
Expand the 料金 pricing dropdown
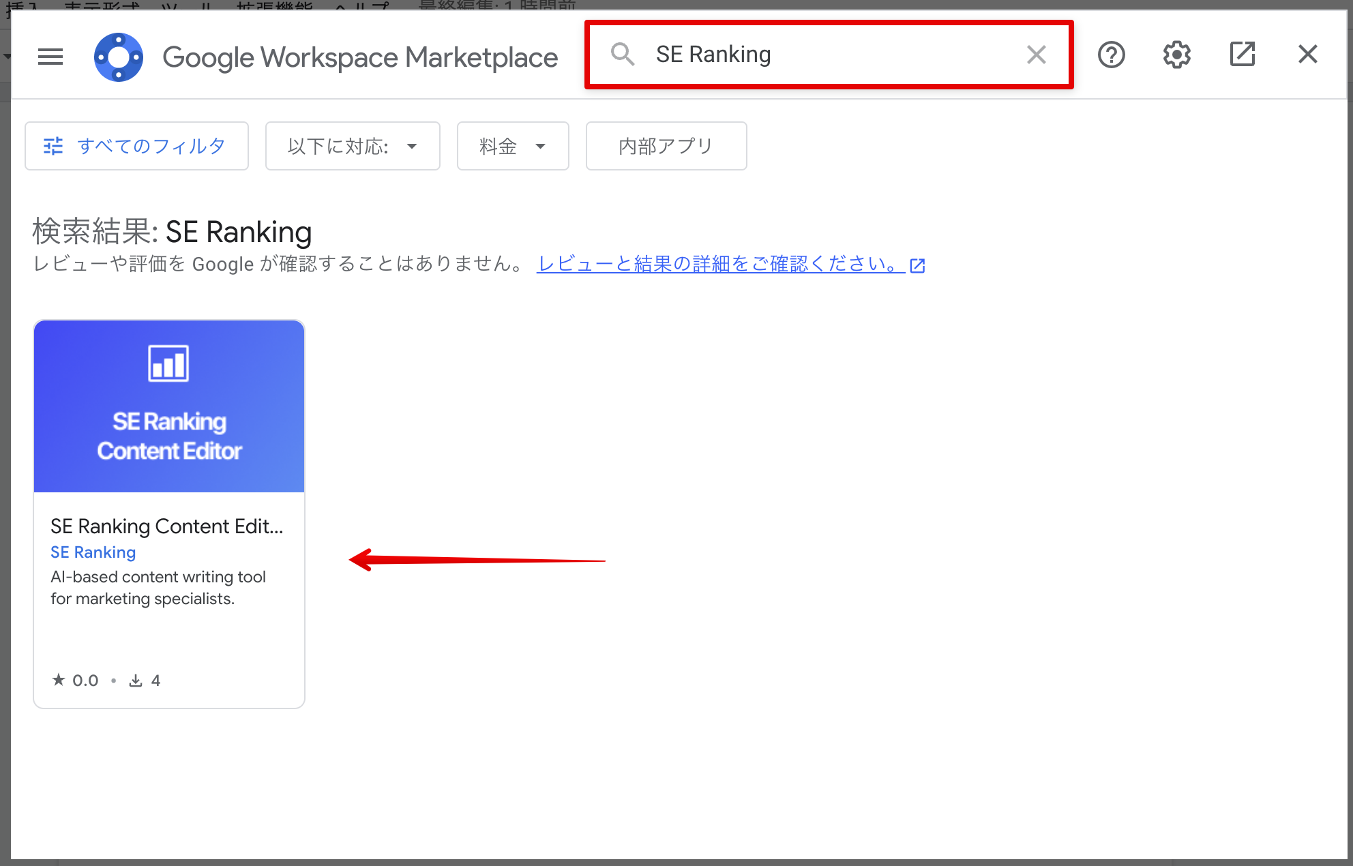tap(513, 146)
